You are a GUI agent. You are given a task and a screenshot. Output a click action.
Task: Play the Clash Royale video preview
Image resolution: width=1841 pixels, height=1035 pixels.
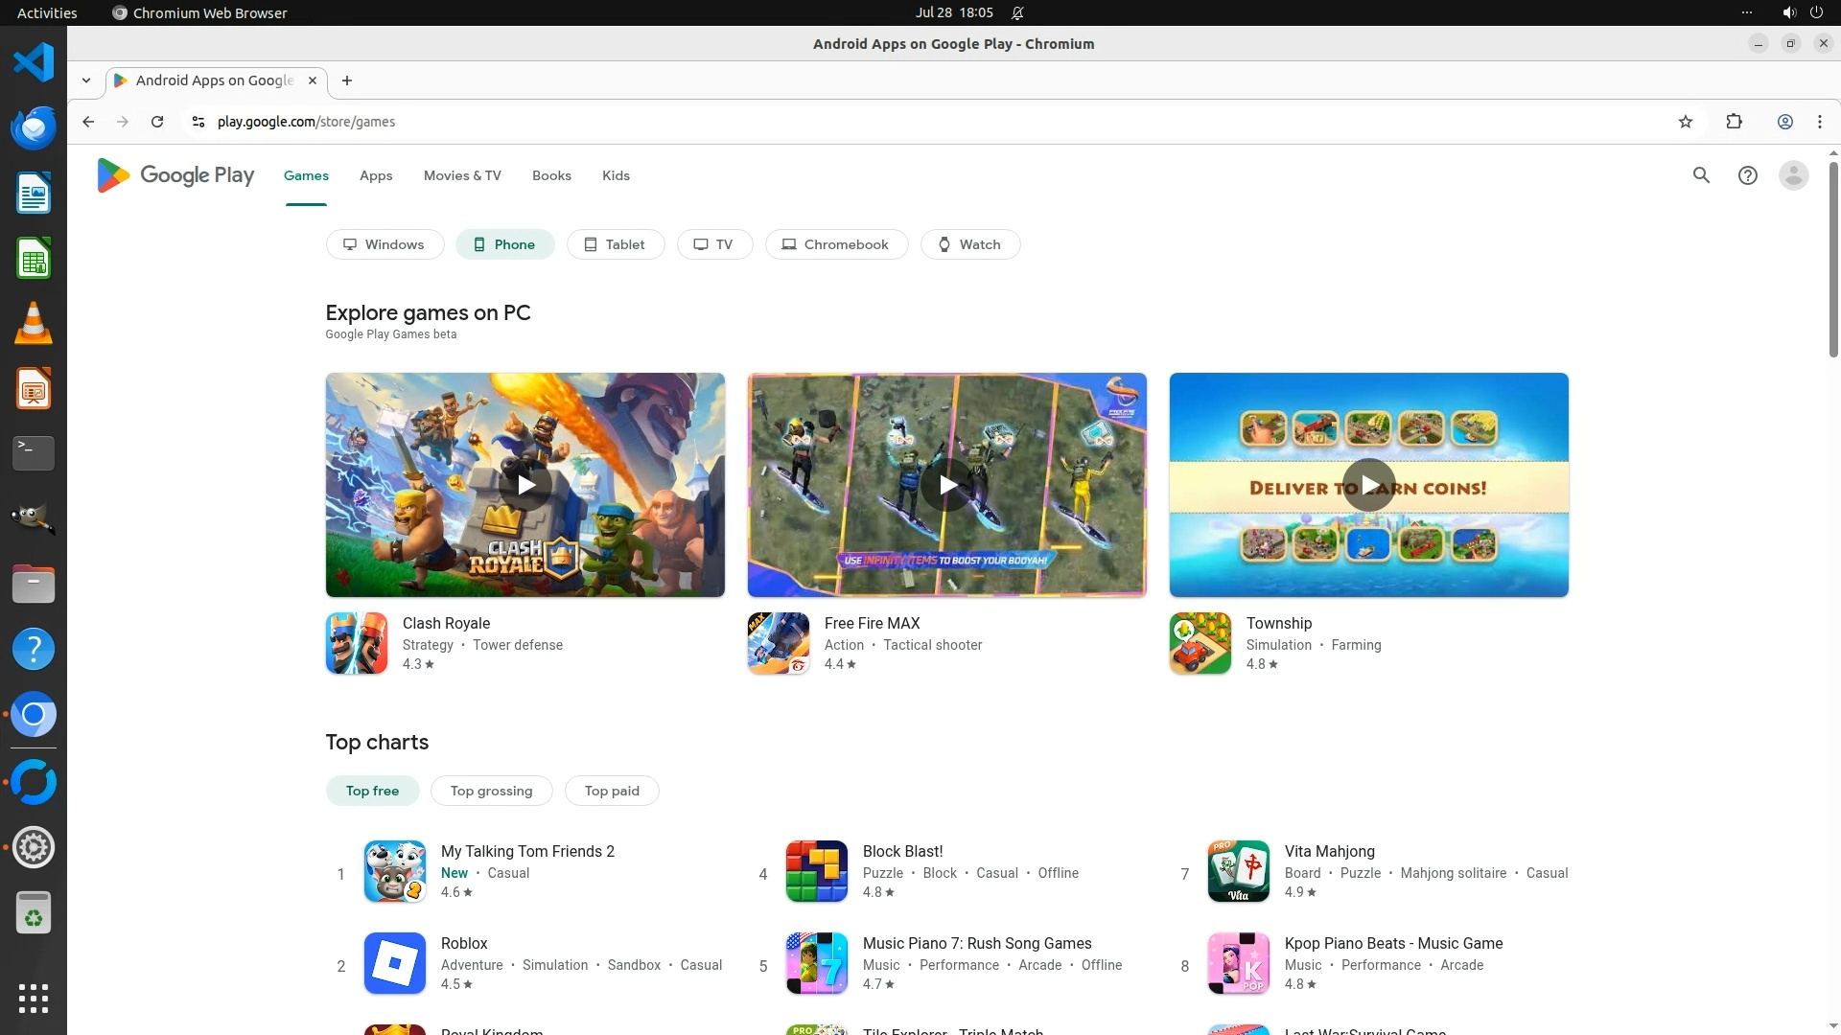pos(525,485)
